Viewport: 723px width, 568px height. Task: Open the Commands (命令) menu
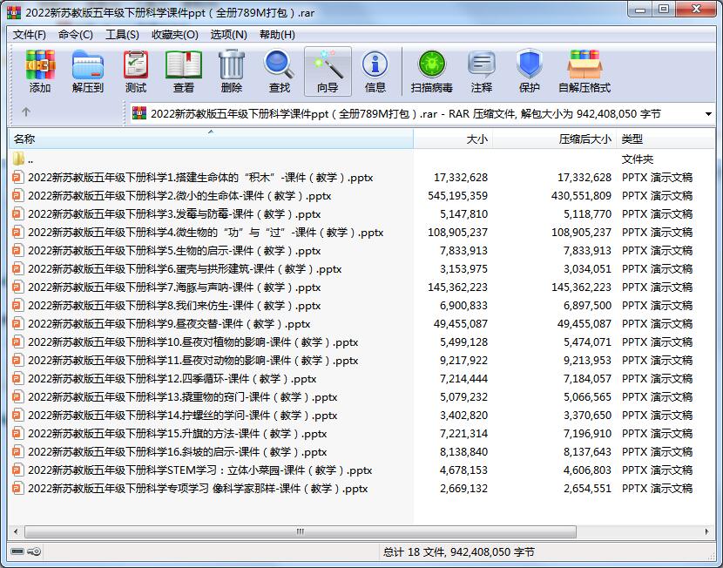[76, 35]
